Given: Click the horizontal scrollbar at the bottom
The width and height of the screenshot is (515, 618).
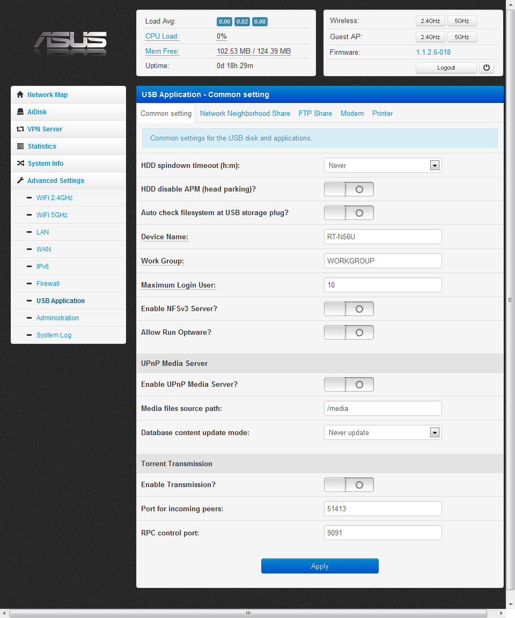Looking at the screenshot, I should pyautogui.click(x=248, y=613).
